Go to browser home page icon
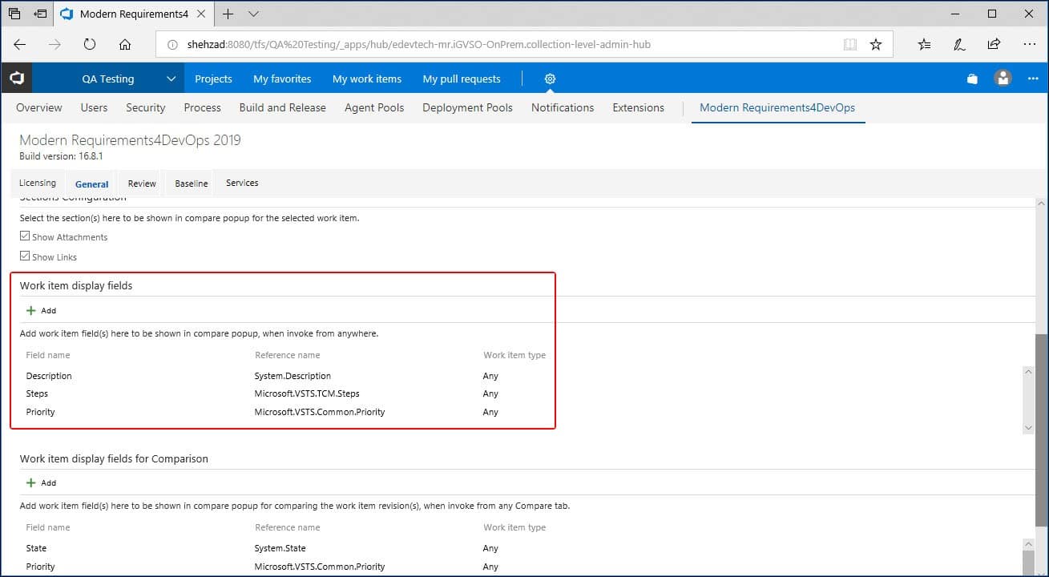The height and width of the screenshot is (577, 1049). [125, 45]
